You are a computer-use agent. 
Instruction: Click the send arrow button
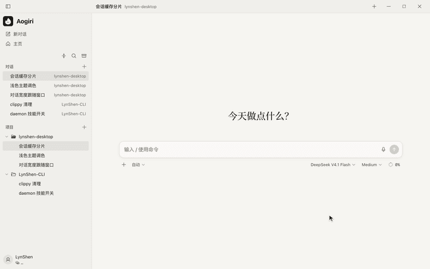[x=394, y=149]
